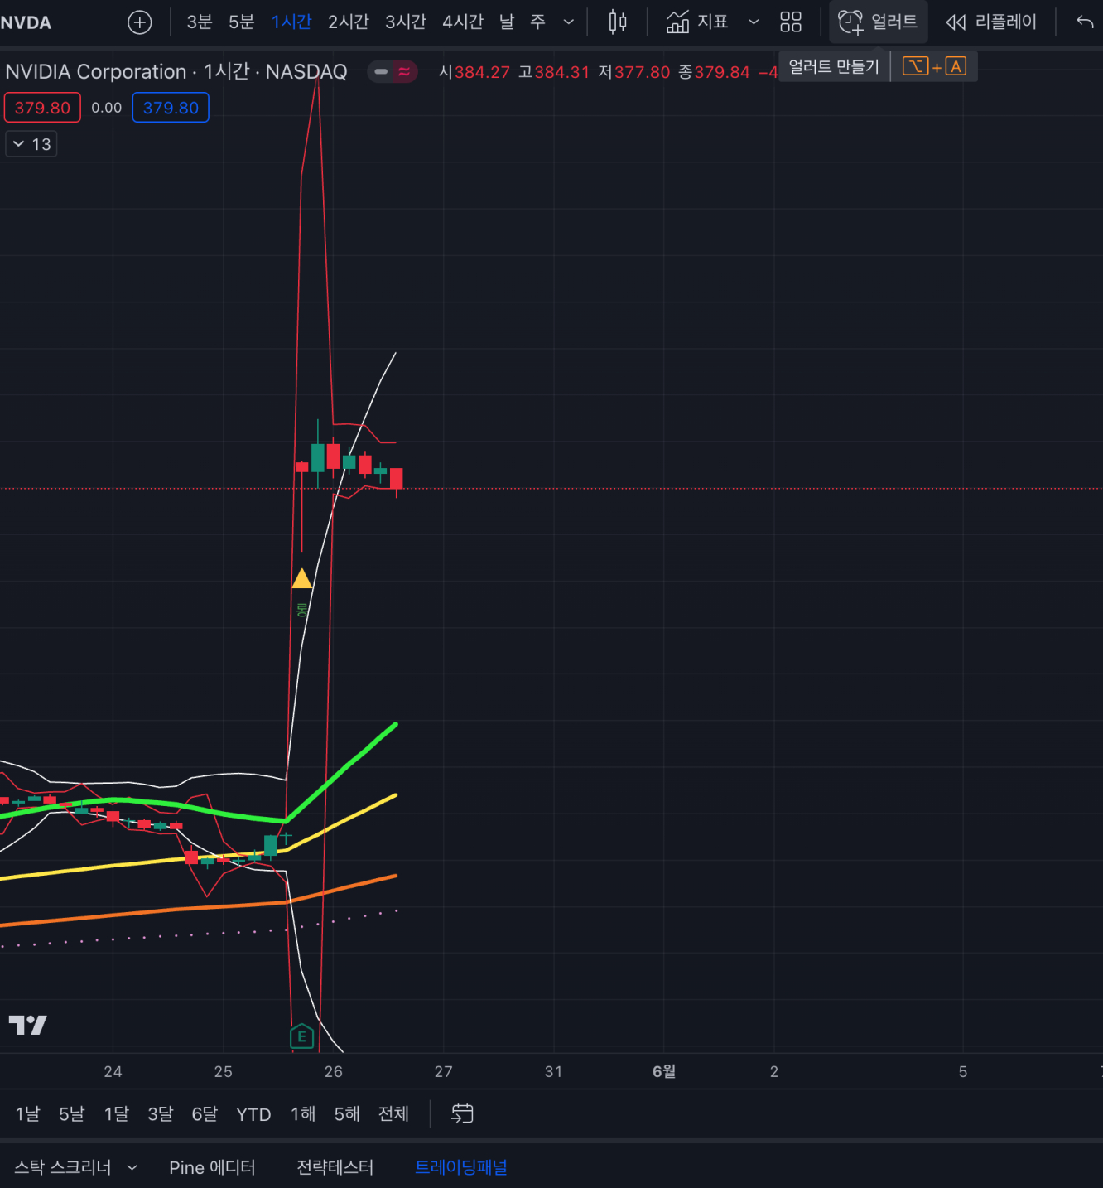This screenshot has height=1188, width=1103.
Task: Select the 3시간 timeframe
Action: tap(406, 22)
